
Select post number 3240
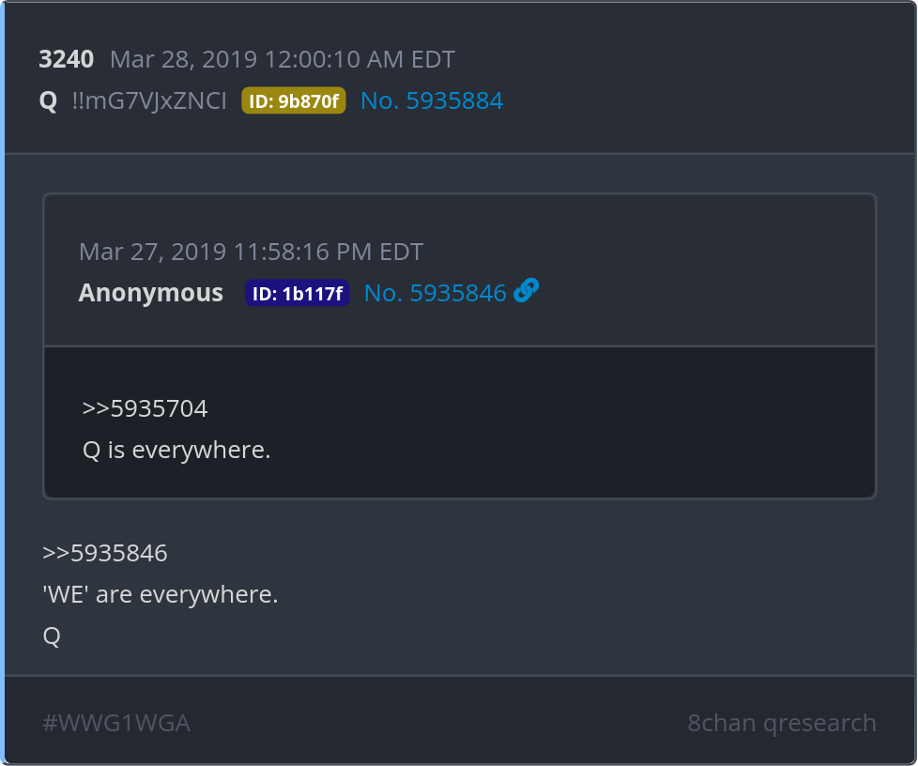coord(66,60)
